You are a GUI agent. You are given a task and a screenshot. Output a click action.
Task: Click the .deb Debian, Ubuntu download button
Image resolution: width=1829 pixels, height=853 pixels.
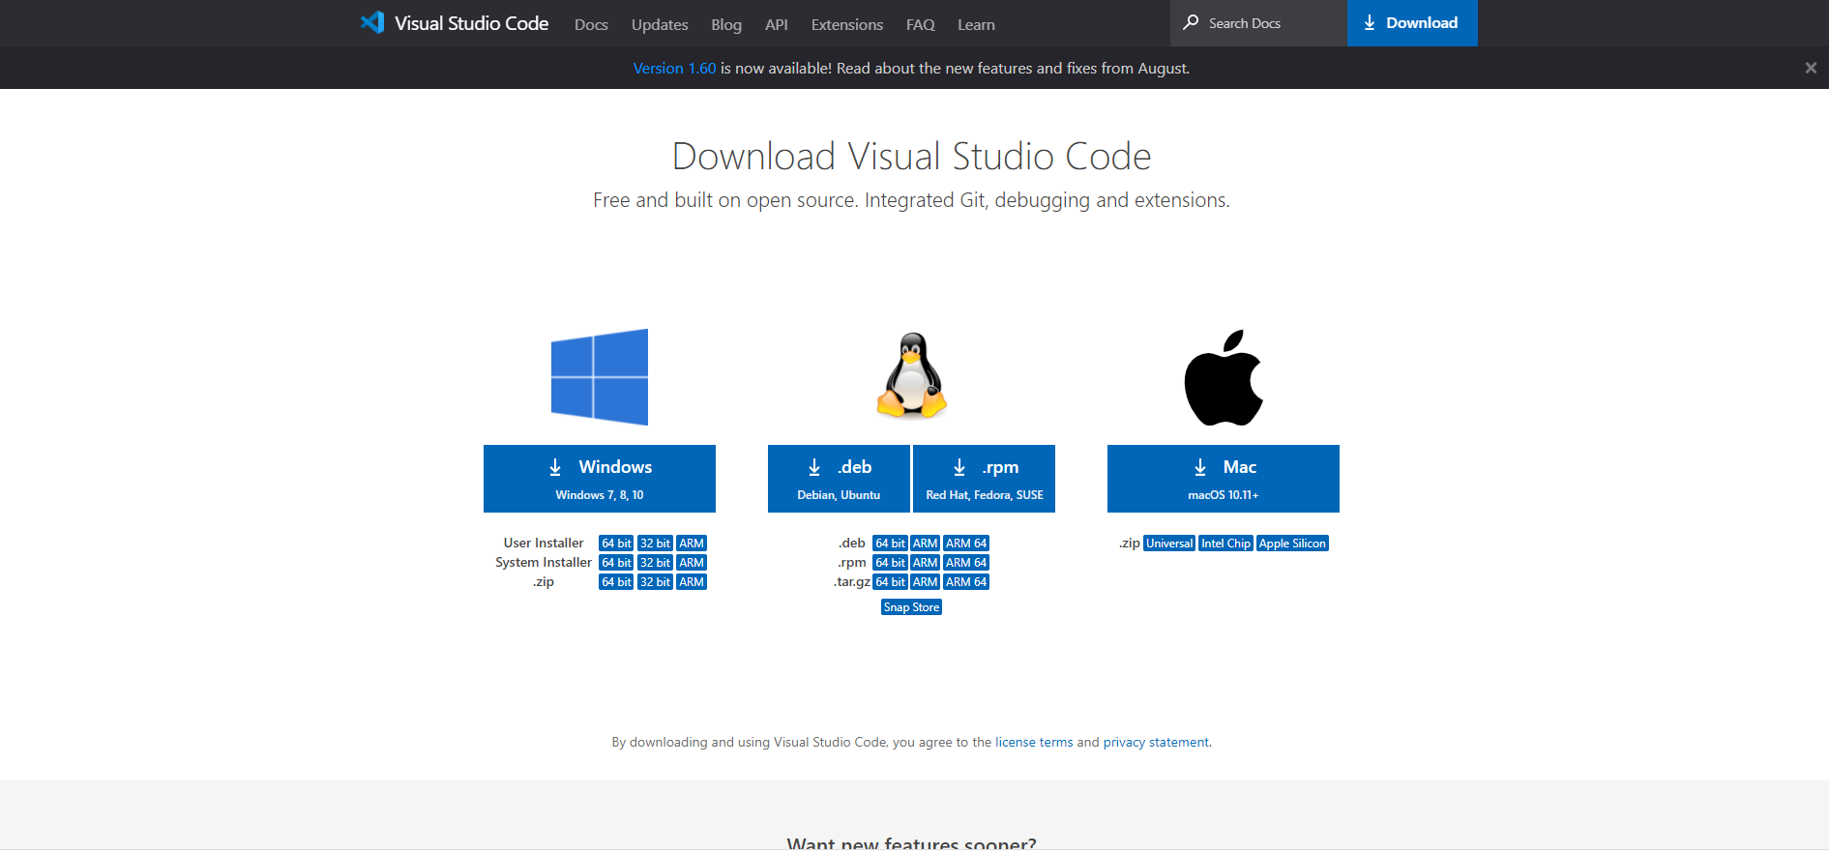tap(839, 479)
